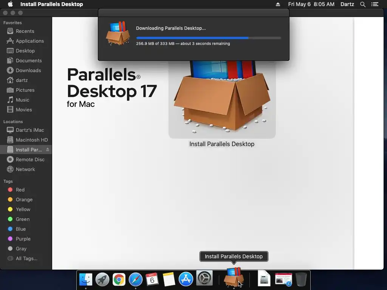Select the Yellow tag
This screenshot has height=290, width=387.
coord(26,209)
